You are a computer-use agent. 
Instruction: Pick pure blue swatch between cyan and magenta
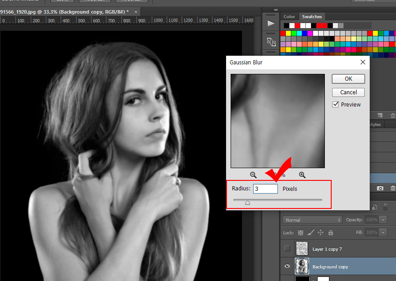point(304,34)
